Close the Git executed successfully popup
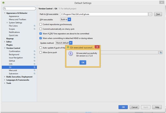The image size is (166, 113). click(97, 47)
